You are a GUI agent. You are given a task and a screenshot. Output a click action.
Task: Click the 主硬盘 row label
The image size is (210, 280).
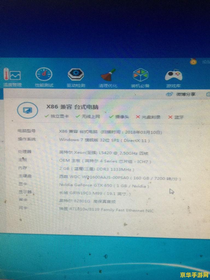[x=25, y=176]
